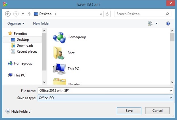
Task: Click the Cancel button
Action: 157,111
